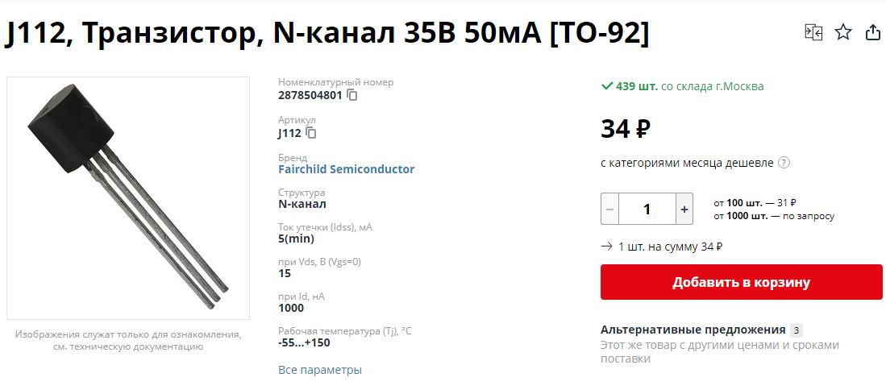The width and height of the screenshot is (886, 390).
Task: Copy the article code J112
Action: point(311,133)
